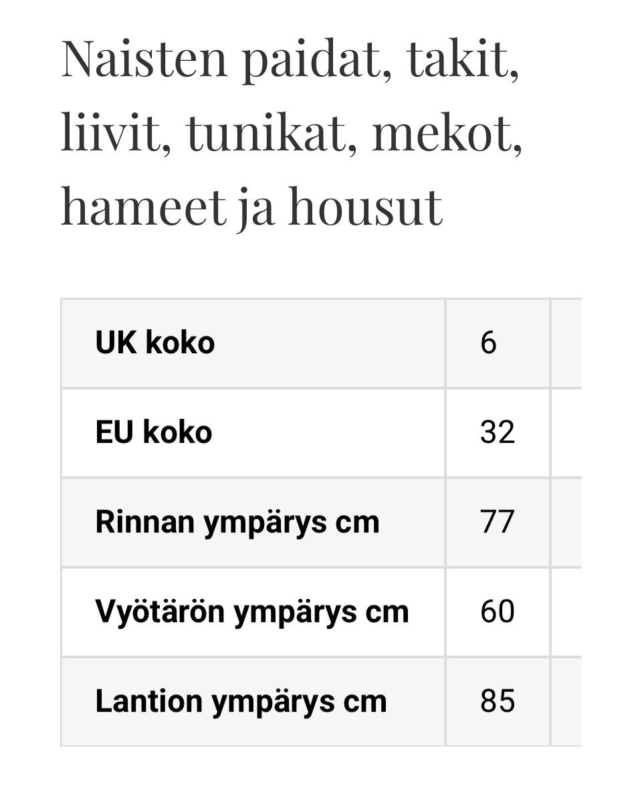Click chest measurement value 77
Viewport: 642px width, 786px height.
click(x=498, y=522)
